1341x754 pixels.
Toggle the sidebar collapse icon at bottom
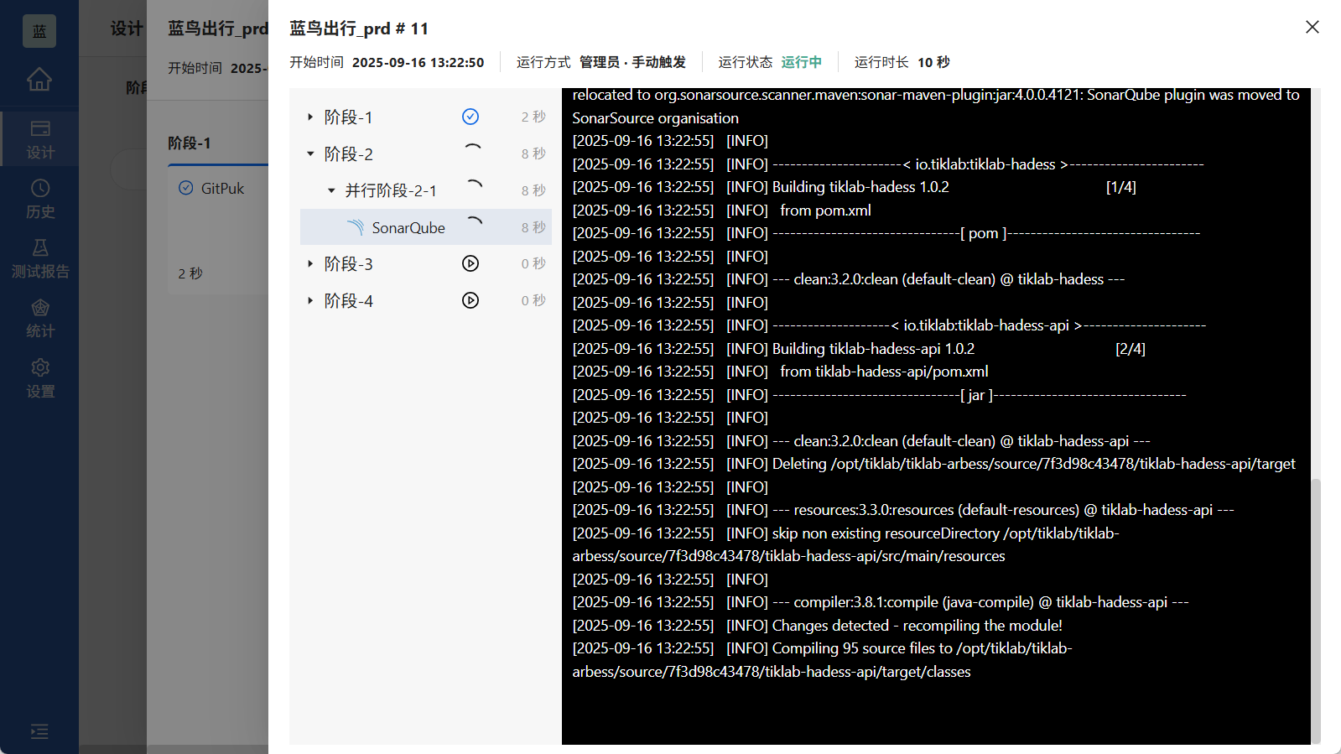(x=39, y=731)
